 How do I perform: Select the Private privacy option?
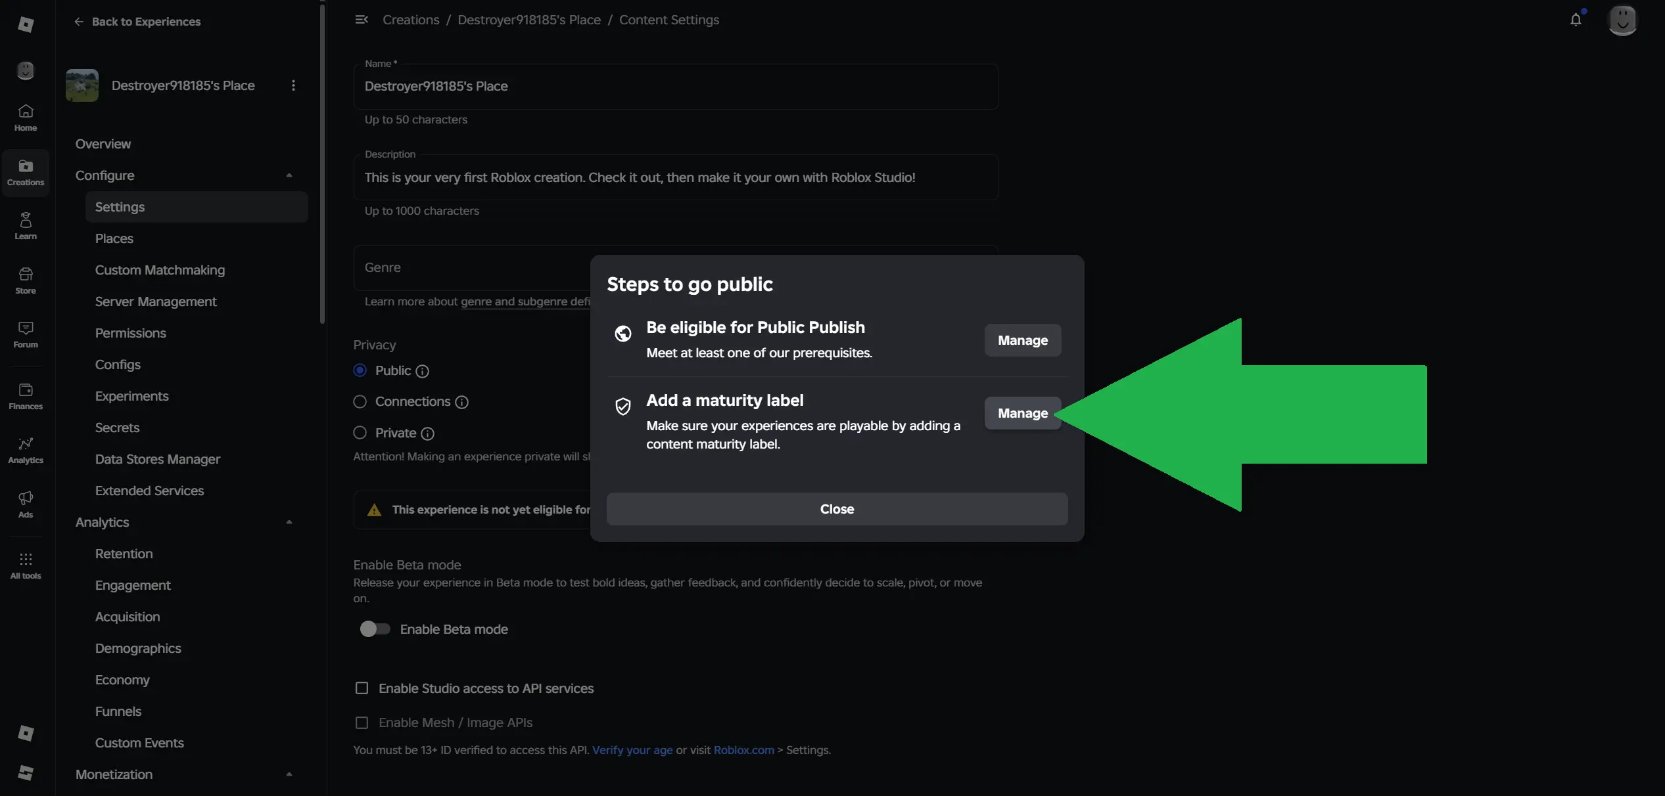pos(360,433)
